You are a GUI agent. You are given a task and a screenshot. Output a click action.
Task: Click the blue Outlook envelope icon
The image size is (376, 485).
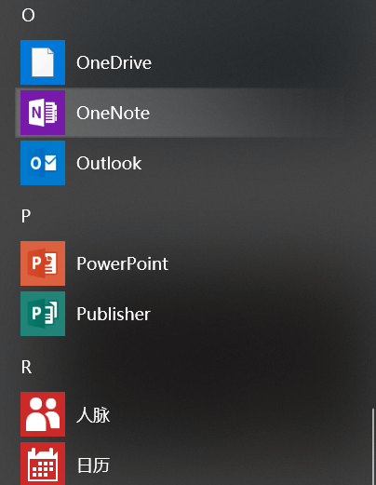[43, 163]
